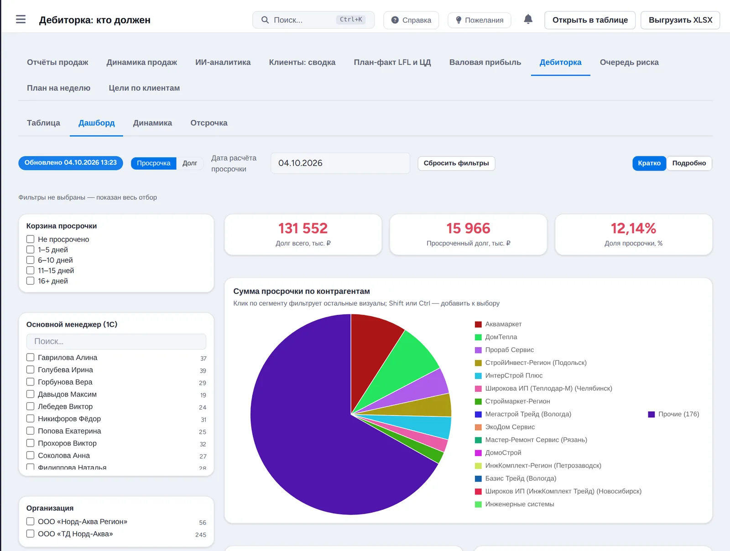Screen dimensions: 730x551
Task: Click the question mark icon in Справка
Action: click(395, 20)
